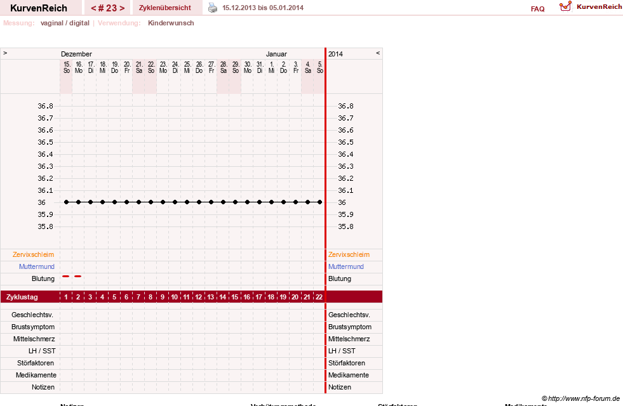Click the second red bleeding mark on cycle day 2
This screenshot has width=623, height=406.
pyautogui.click(x=78, y=276)
